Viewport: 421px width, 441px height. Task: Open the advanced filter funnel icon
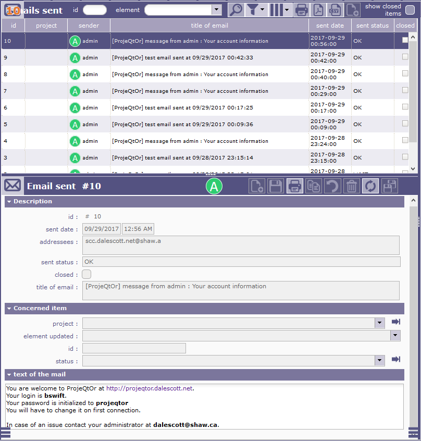coord(253,10)
